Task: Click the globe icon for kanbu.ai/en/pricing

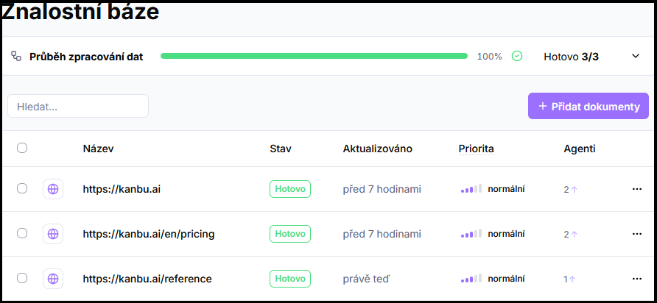Action: [x=53, y=234]
